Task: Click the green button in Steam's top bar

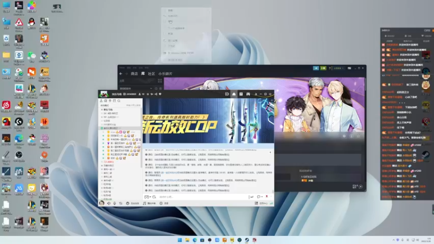Action: pyautogui.click(x=323, y=68)
